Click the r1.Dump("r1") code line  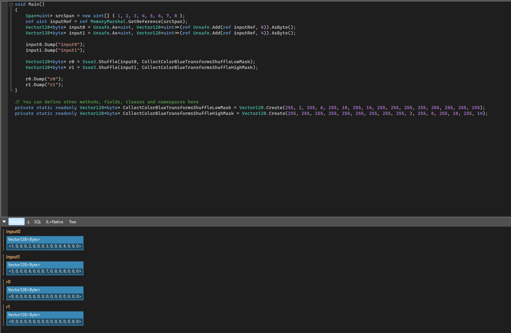pos(45,85)
